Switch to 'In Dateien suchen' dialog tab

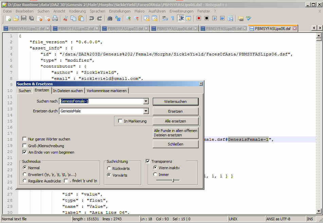pos(68,91)
